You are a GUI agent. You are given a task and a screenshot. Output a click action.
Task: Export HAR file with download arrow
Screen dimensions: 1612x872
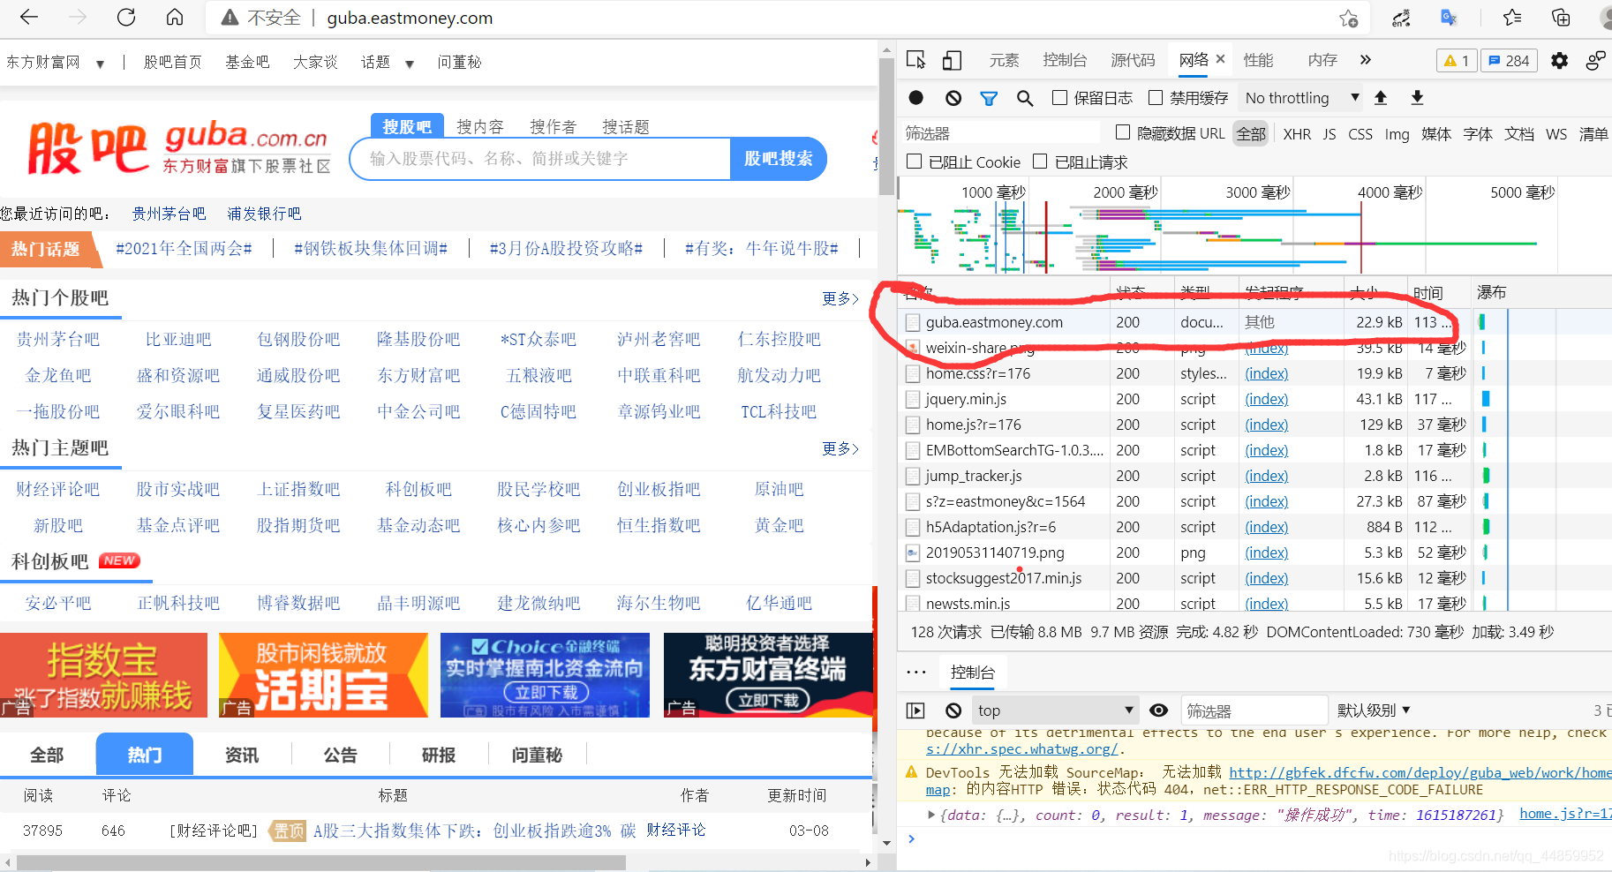click(x=1417, y=98)
